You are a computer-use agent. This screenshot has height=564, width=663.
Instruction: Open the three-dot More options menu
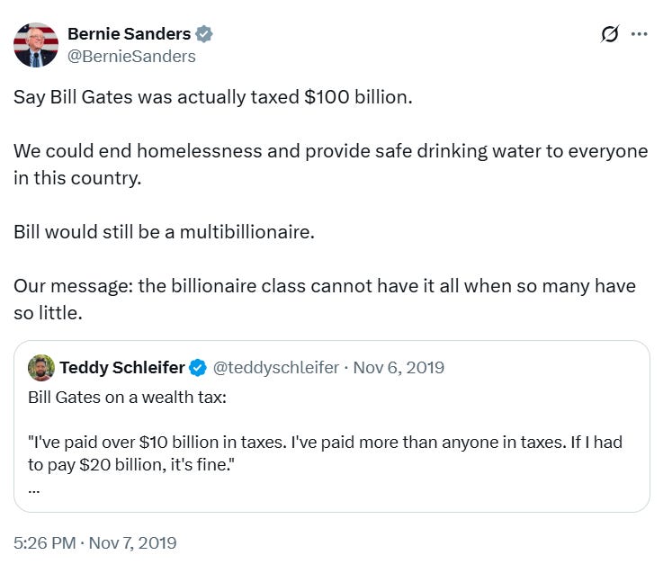coord(640,34)
